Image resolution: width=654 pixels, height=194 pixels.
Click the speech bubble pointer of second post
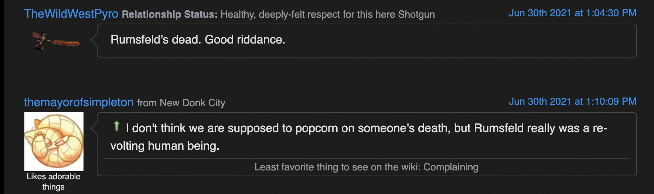tap(94, 128)
